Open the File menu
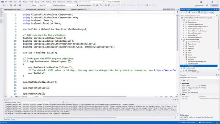The width and height of the screenshot is (220, 124). (6, 2)
